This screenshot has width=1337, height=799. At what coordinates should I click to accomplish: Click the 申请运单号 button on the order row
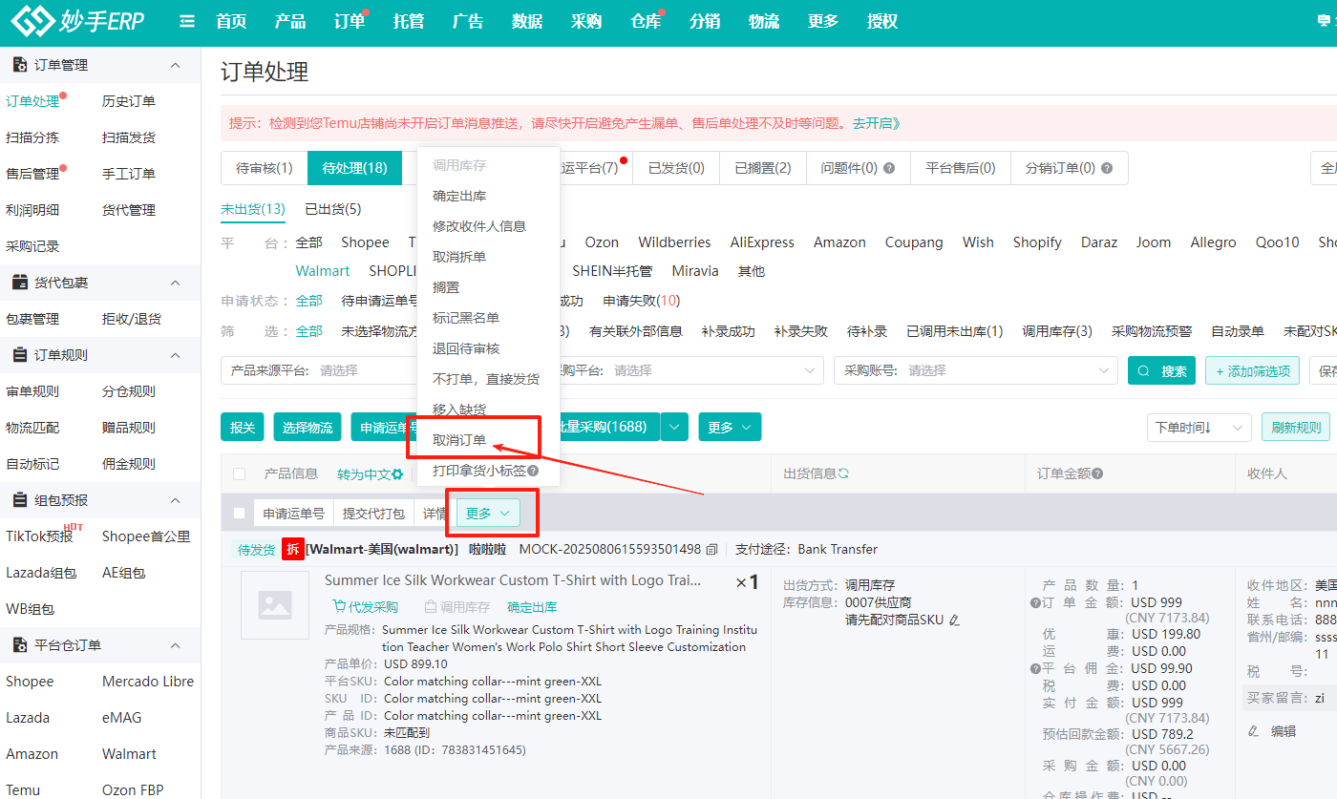click(294, 514)
